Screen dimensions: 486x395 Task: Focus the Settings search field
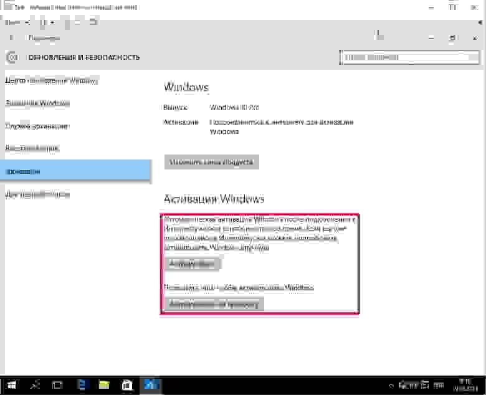point(409,57)
